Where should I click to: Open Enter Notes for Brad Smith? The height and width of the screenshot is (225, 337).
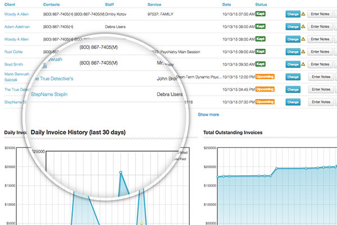(x=320, y=64)
